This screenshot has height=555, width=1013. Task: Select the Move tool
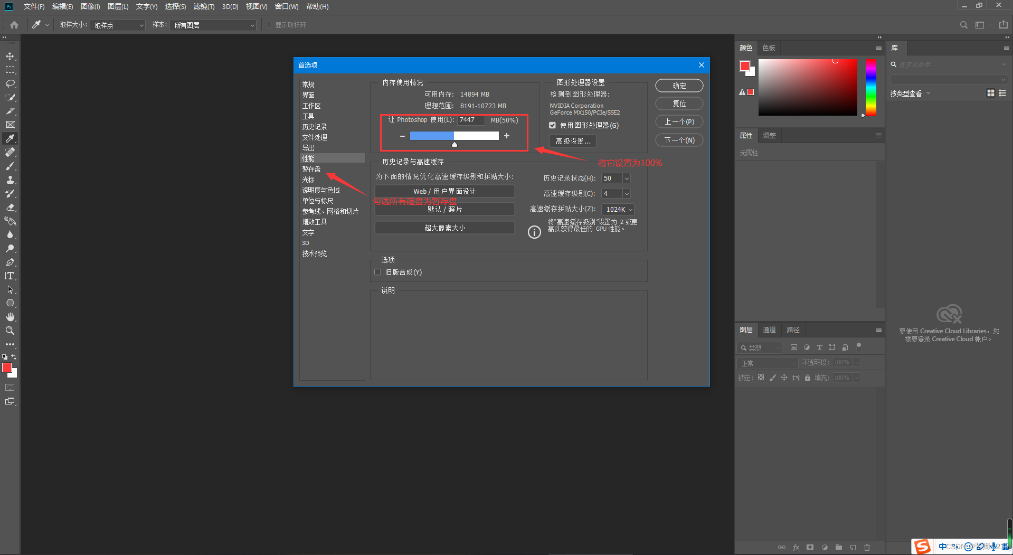point(10,56)
